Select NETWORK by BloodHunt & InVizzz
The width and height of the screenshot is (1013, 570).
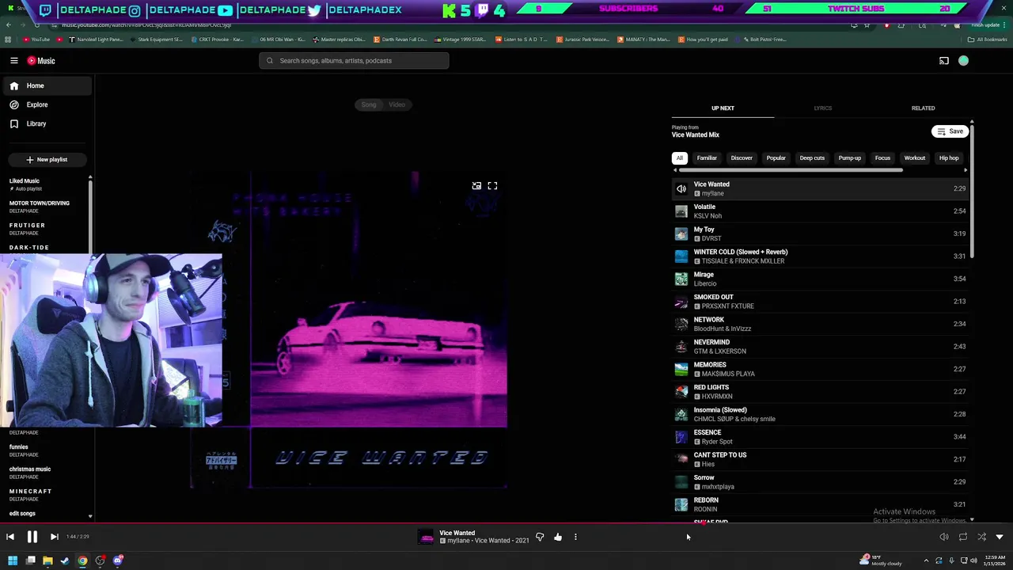pos(820,324)
